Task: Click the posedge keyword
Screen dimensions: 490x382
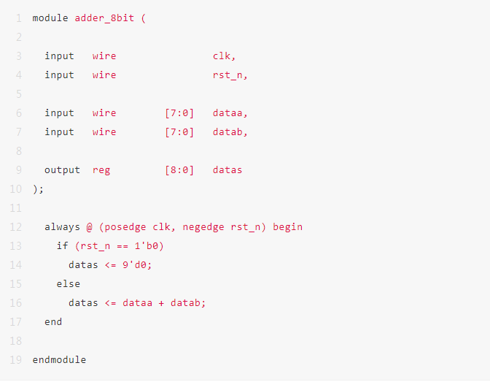Action: point(125,227)
